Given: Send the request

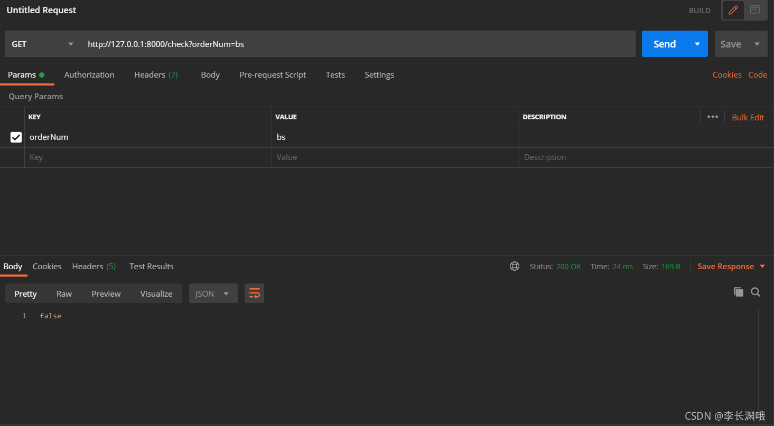Looking at the screenshot, I should (665, 44).
